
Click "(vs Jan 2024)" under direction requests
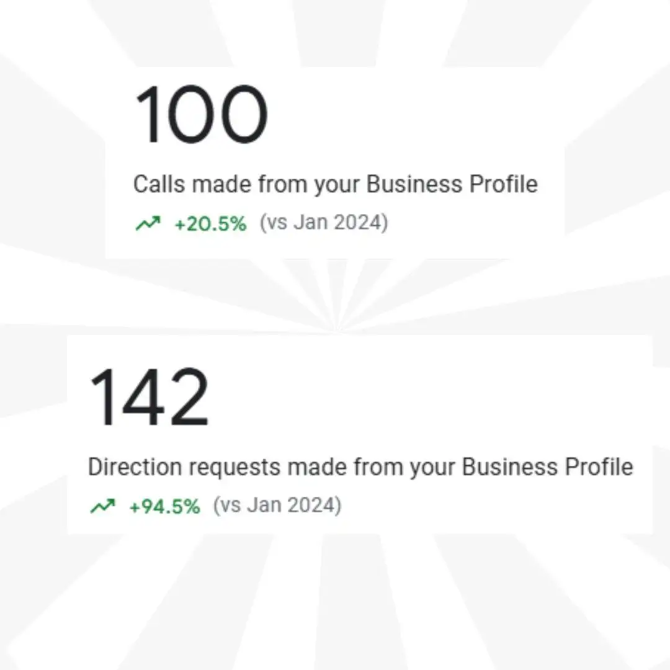pos(277,506)
